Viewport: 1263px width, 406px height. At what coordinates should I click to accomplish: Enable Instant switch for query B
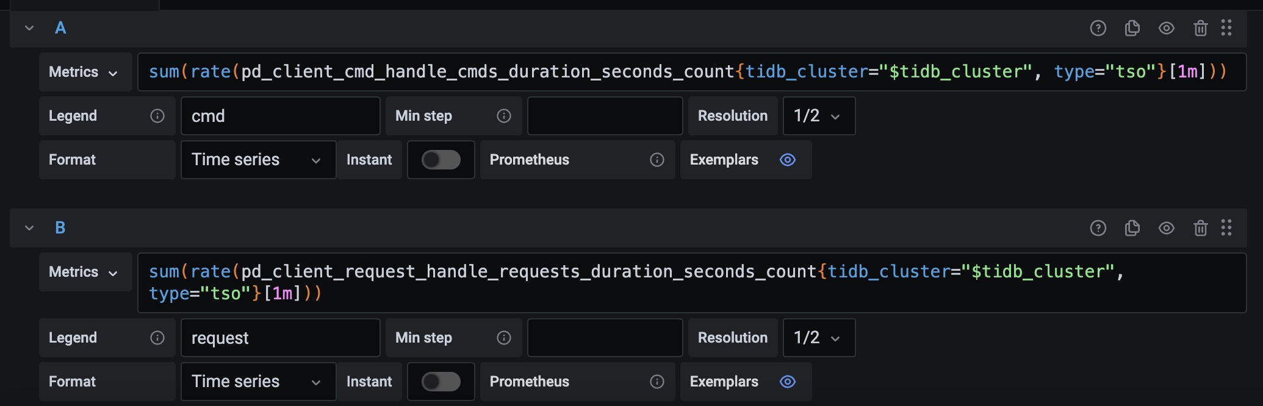point(441,382)
